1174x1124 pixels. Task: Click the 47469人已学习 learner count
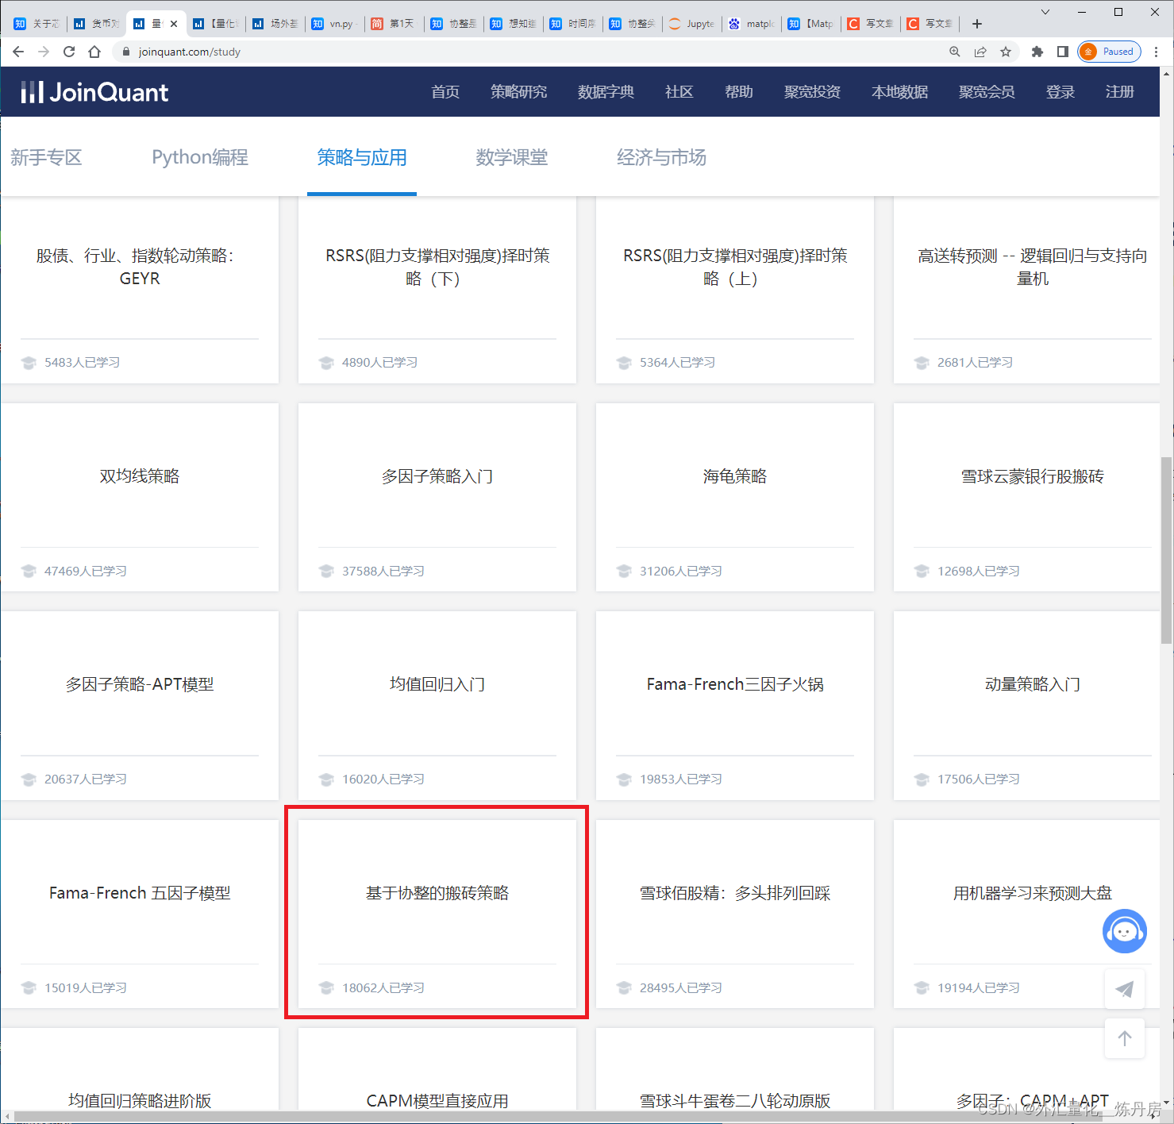86,571
